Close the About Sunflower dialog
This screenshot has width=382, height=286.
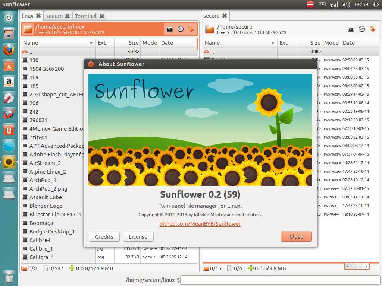coord(296,236)
